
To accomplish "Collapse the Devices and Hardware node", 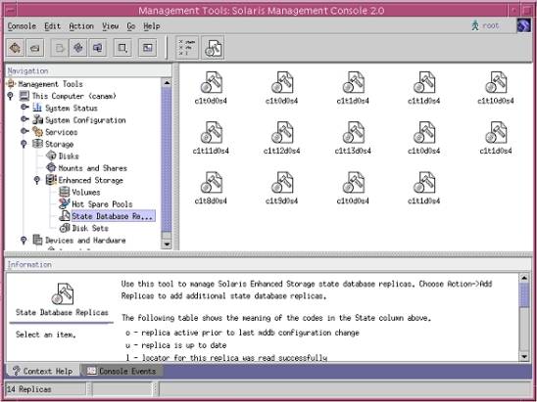I will 24,241.
